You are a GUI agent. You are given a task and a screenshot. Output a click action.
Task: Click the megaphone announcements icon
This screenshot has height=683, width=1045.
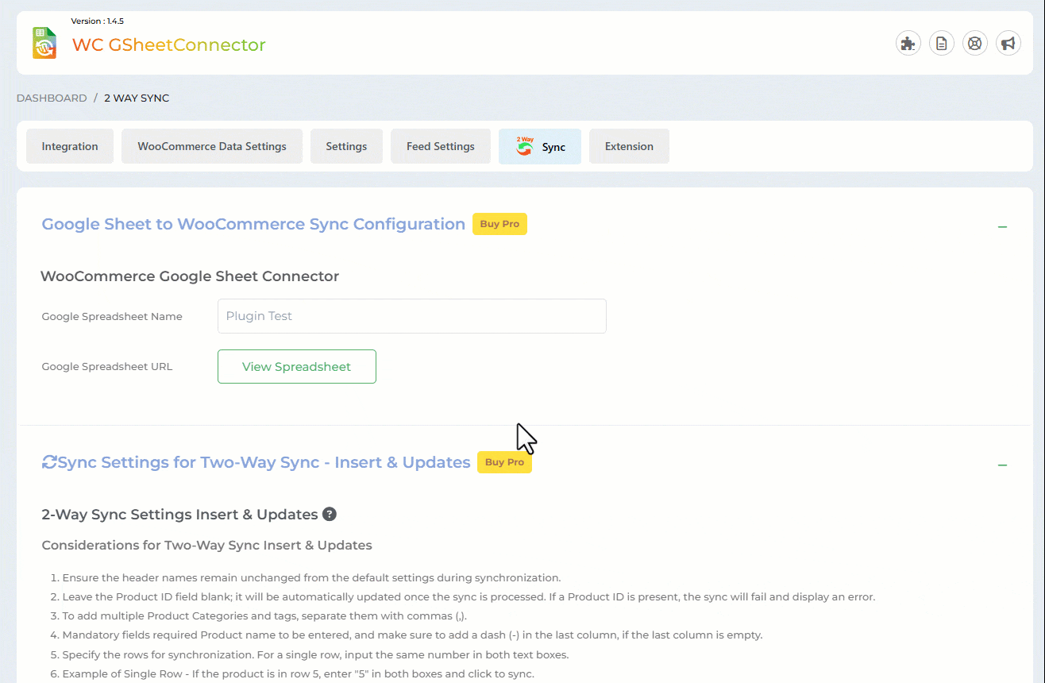(1008, 43)
